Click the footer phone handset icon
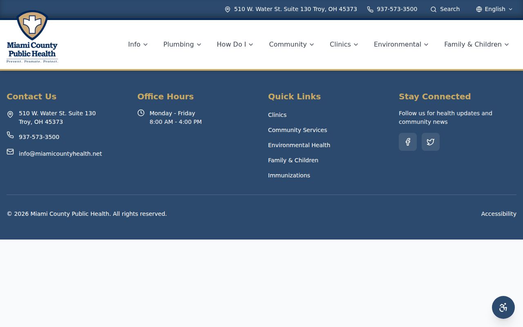This screenshot has width=523, height=327. tap(10, 135)
